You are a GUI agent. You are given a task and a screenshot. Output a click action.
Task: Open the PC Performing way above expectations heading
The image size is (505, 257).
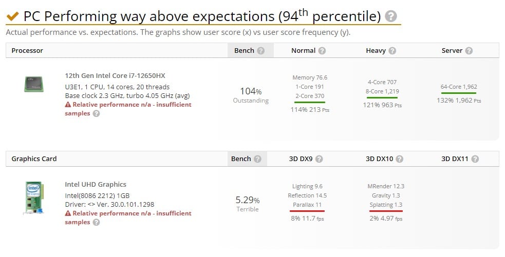[202, 16]
